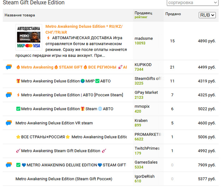Screen dimensions: 222x187
Task: Open Metro Awakening Deluxe Edition VR steam
Action: pyautogui.click(x=54, y=123)
